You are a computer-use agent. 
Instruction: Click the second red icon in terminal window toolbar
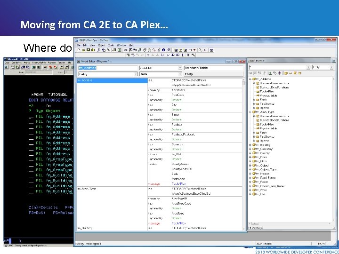click(x=56, y=67)
